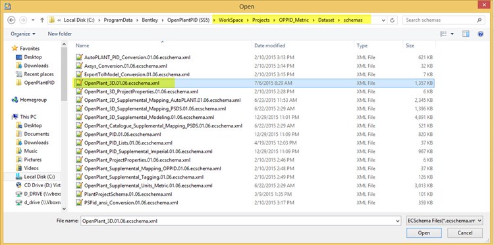Select PlantProjectSchema.01.06.ecschema.xml in list
The image size is (494, 245).
pyautogui.click(x=128, y=194)
